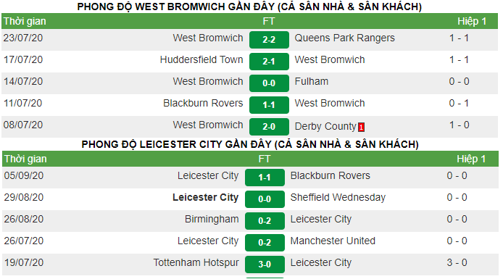Image resolution: width=503 pixels, height=279 pixels.
Task: Open the 0-0 score against Sheffield Wednesday
Action: coord(265,199)
